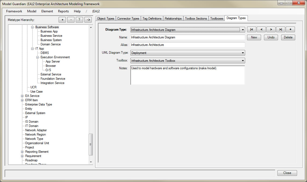
Task: Select Use Case in the tree
Action: tap(36, 92)
